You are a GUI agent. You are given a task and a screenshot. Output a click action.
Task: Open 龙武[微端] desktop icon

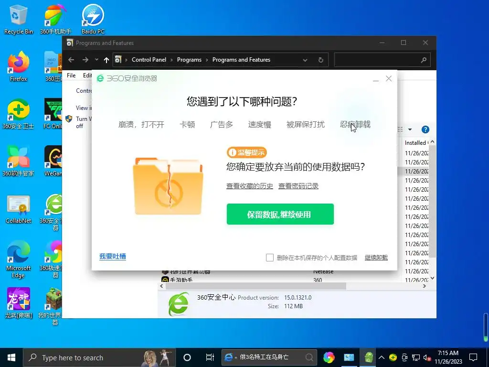tap(19, 303)
